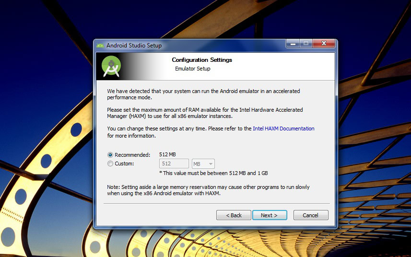Open the Intel HAXM Documentation link
Screen dimensions: 411x257
tap(283, 128)
